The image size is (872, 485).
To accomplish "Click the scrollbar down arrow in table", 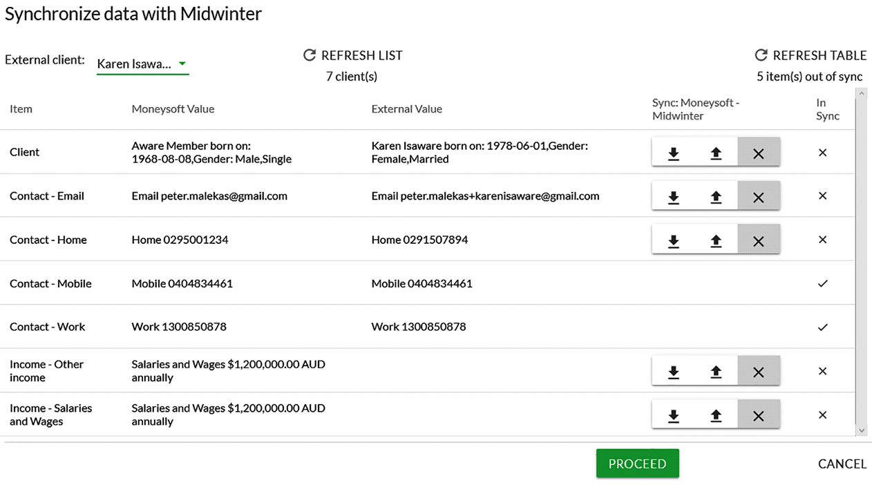I will click(861, 430).
